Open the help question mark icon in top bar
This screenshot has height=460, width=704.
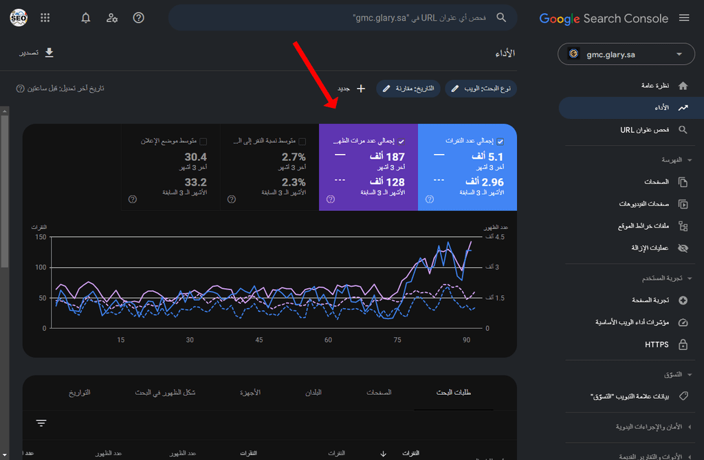[x=138, y=18]
